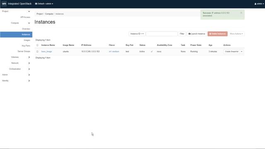Click the nova availability zone cell
The image size is (265, 149).
[159, 51]
